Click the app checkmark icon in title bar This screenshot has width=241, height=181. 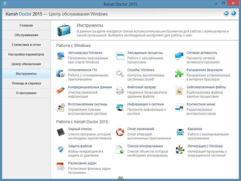click(x=5, y=4)
